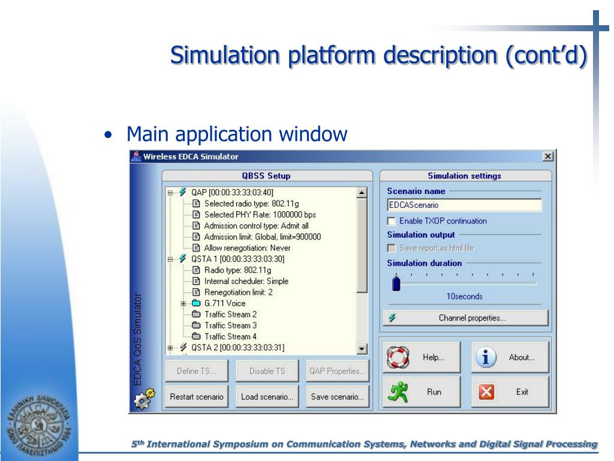The height and width of the screenshot is (461, 614).
Task: Click the document icon beside Selected radio type
Action: pyautogui.click(x=196, y=203)
